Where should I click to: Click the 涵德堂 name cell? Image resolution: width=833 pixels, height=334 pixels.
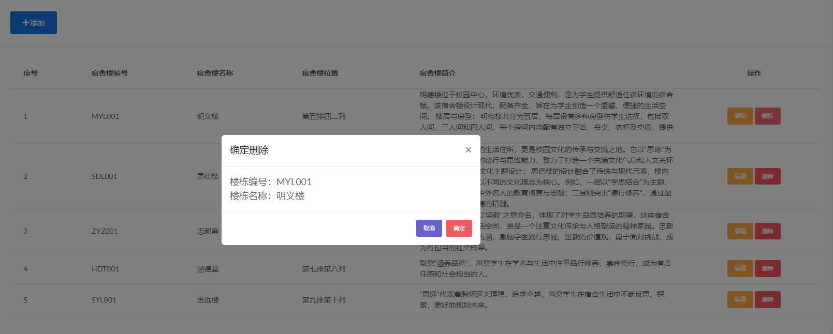pos(208,269)
